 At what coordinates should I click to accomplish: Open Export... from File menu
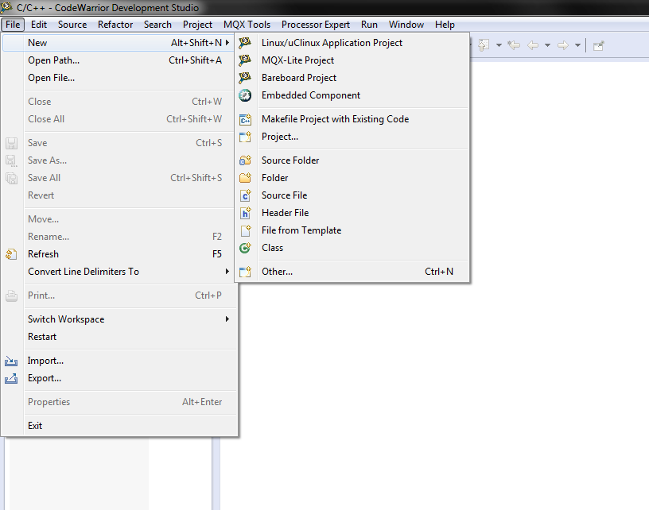(119, 378)
